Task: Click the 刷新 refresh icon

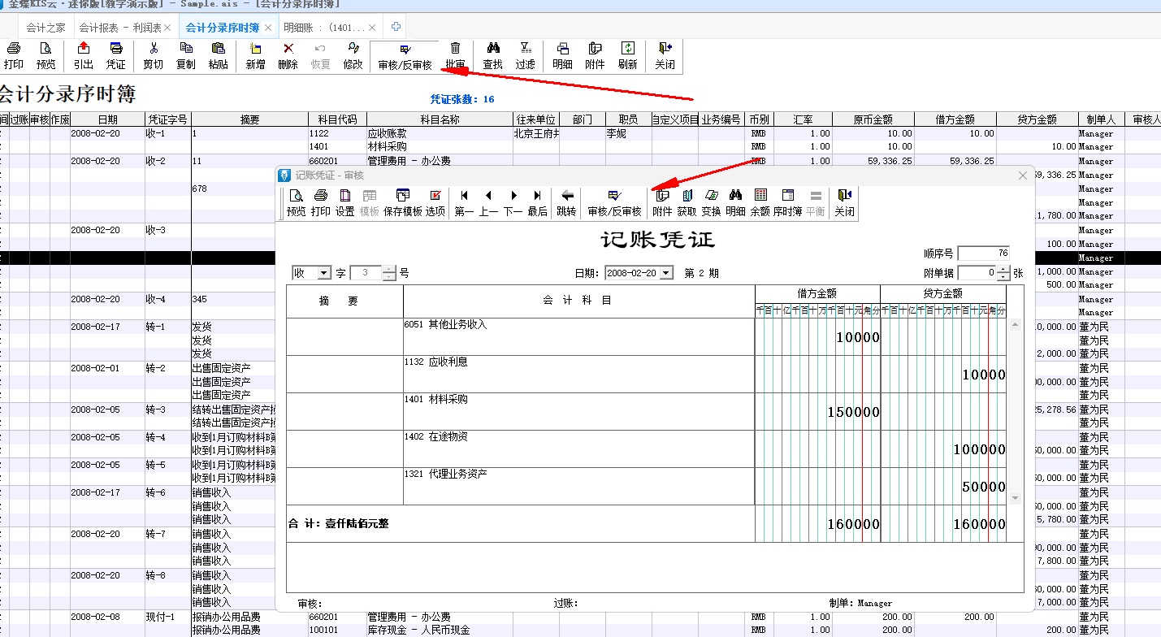Action: [627, 56]
